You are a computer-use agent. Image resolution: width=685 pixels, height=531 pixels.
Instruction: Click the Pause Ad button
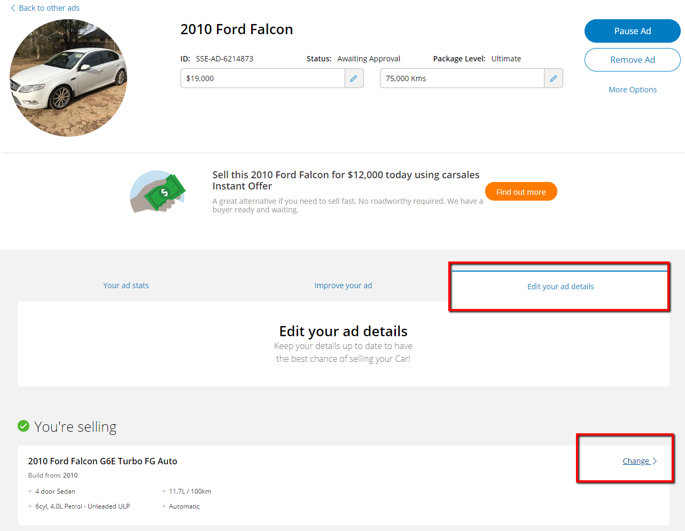click(x=633, y=31)
